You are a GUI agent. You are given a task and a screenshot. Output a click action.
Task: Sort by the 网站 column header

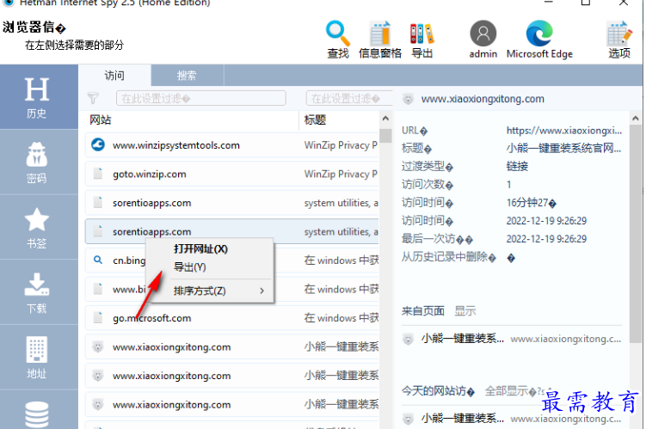(101, 120)
